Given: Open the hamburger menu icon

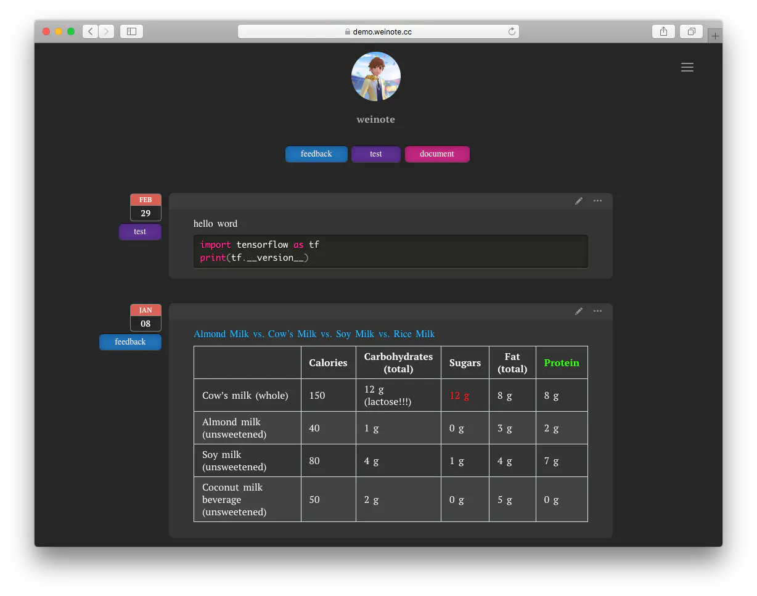Looking at the screenshot, I should pyautogui.click(x=687, y=67).
